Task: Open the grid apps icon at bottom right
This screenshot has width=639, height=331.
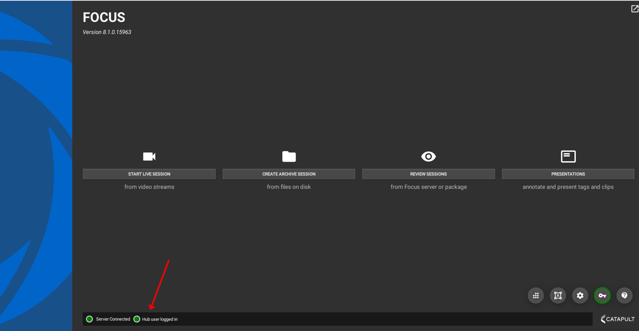Action: click(536, 295)
